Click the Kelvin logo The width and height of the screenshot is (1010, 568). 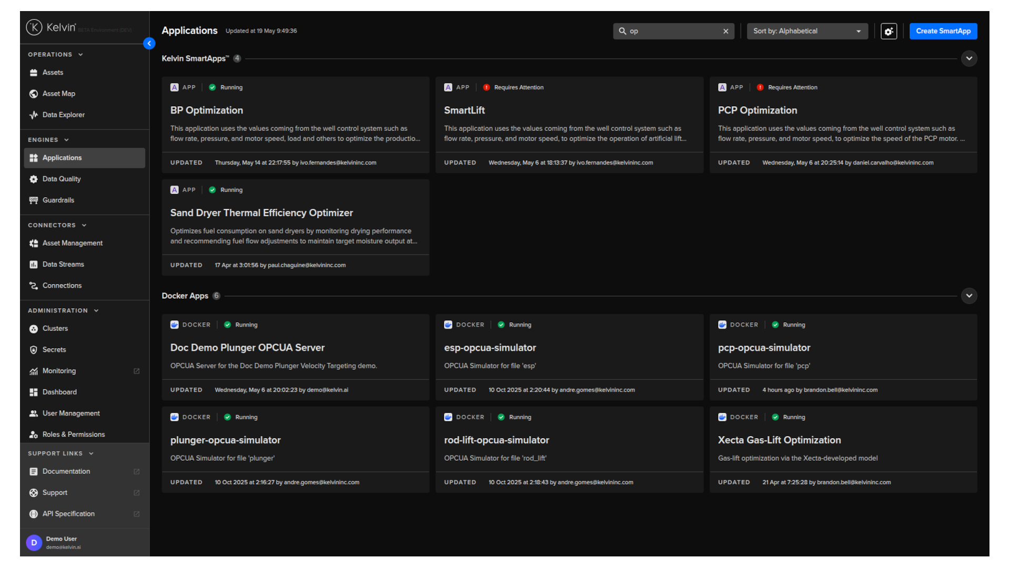[51, 27]
